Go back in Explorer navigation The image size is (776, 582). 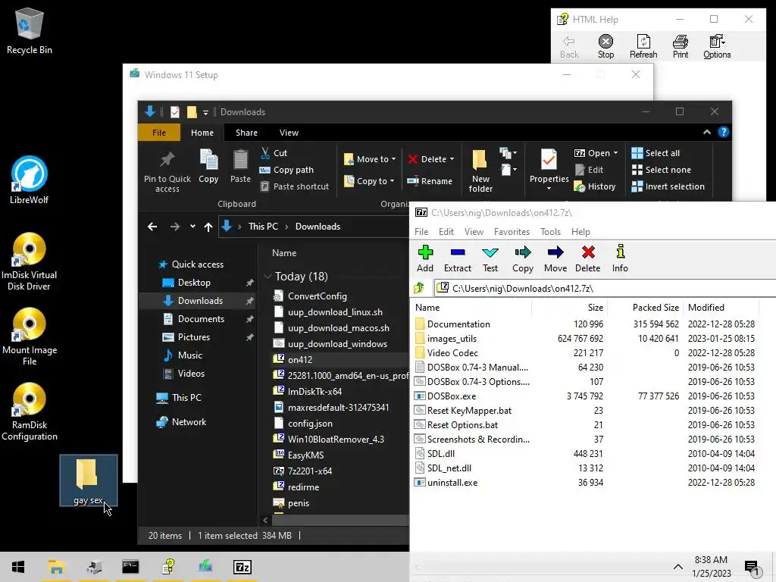pyautogui.click(x=152, y=226)
